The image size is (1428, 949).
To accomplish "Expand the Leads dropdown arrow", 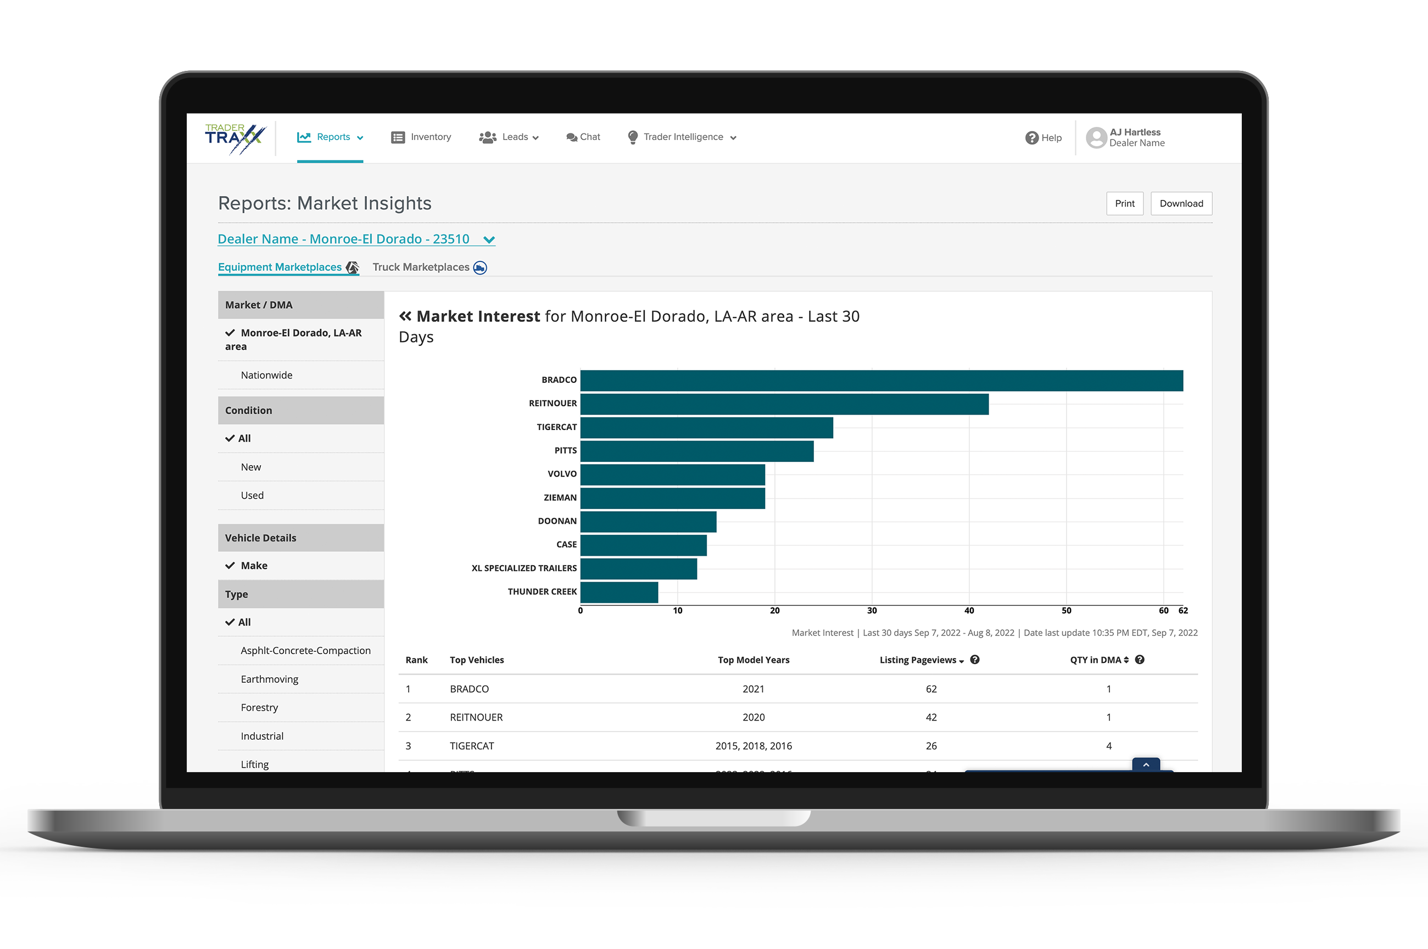I will 535,138.
